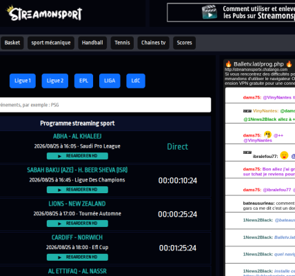Click the Direct live indicator

pyautogui.click(x=177, y=146)
